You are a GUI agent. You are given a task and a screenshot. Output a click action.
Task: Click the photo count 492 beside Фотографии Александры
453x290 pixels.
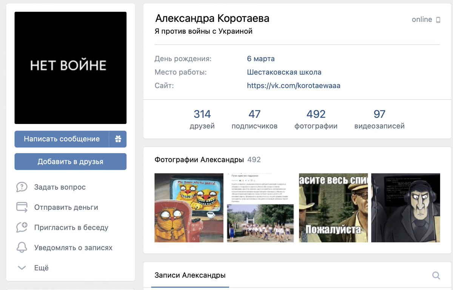[x=254, y=160]
